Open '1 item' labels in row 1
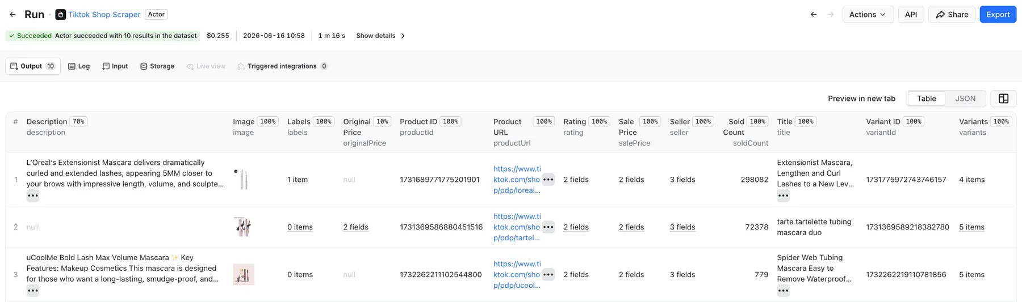The width and height of the screenshot is (1022, 302). [x=298, y=180]
